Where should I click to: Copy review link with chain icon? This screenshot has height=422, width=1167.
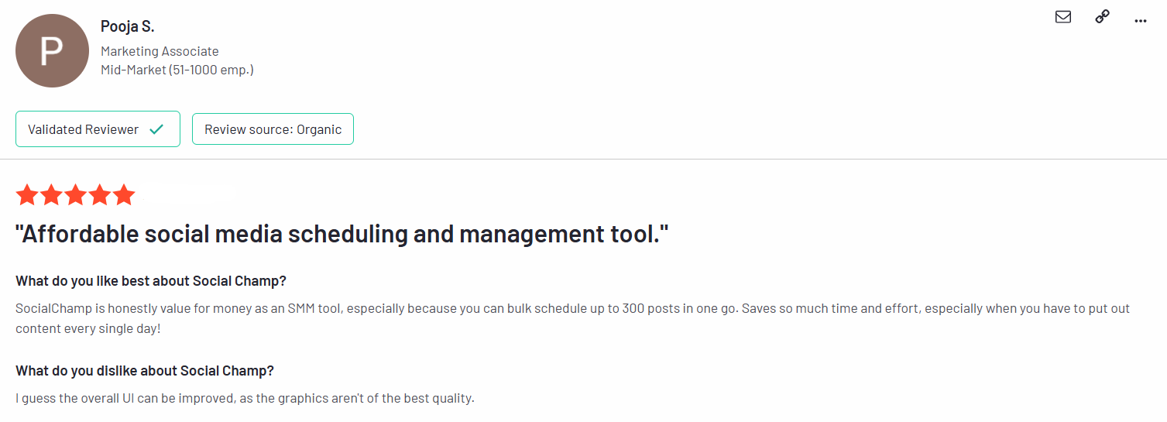(1102, 17)
